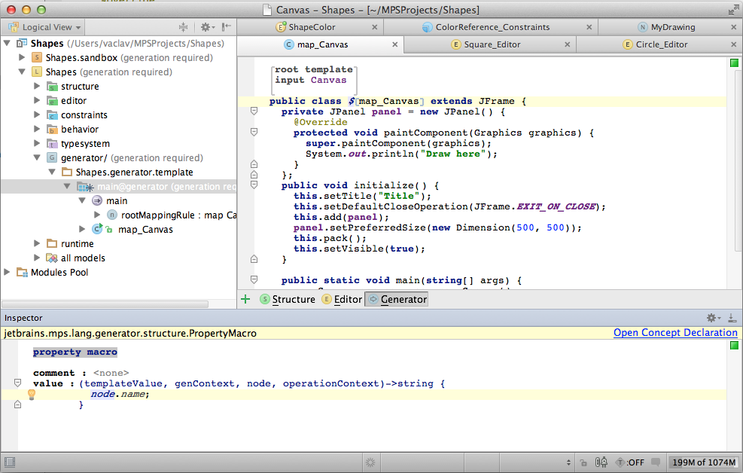Click the Inspector hide/minimize icon
The width and height of the screenshot is (743, 473).
click(x=732, y=318)
